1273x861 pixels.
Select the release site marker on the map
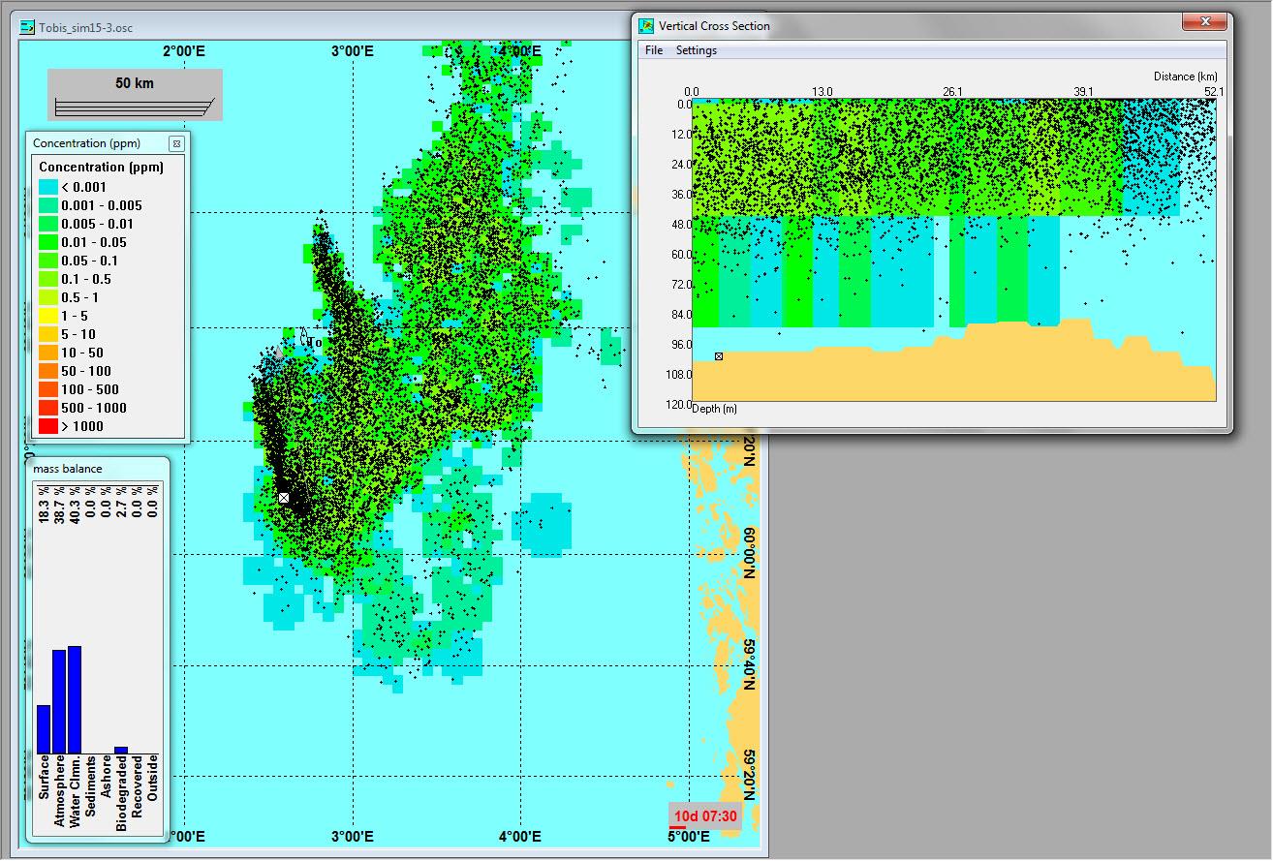(x=284, y=497)
